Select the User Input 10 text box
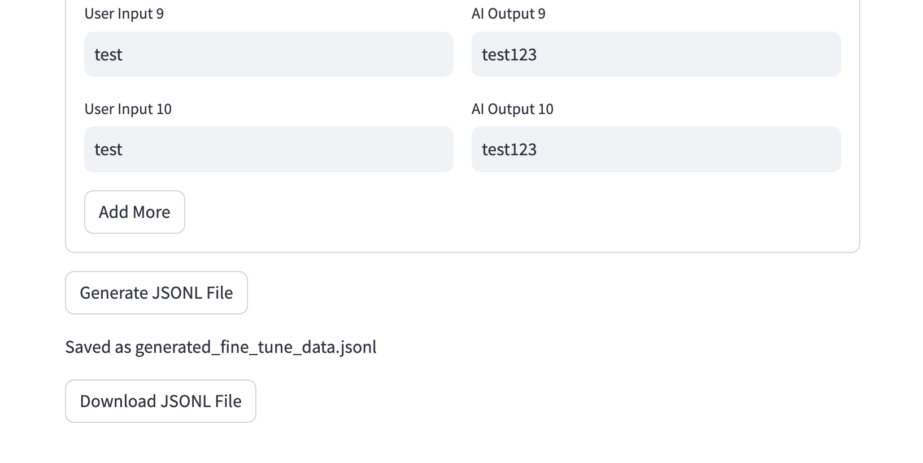Screen dimensions: 923x463 pyautogui.click(x=268, y=149)
